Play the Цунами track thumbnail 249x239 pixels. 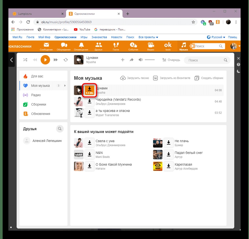(79, 90)
